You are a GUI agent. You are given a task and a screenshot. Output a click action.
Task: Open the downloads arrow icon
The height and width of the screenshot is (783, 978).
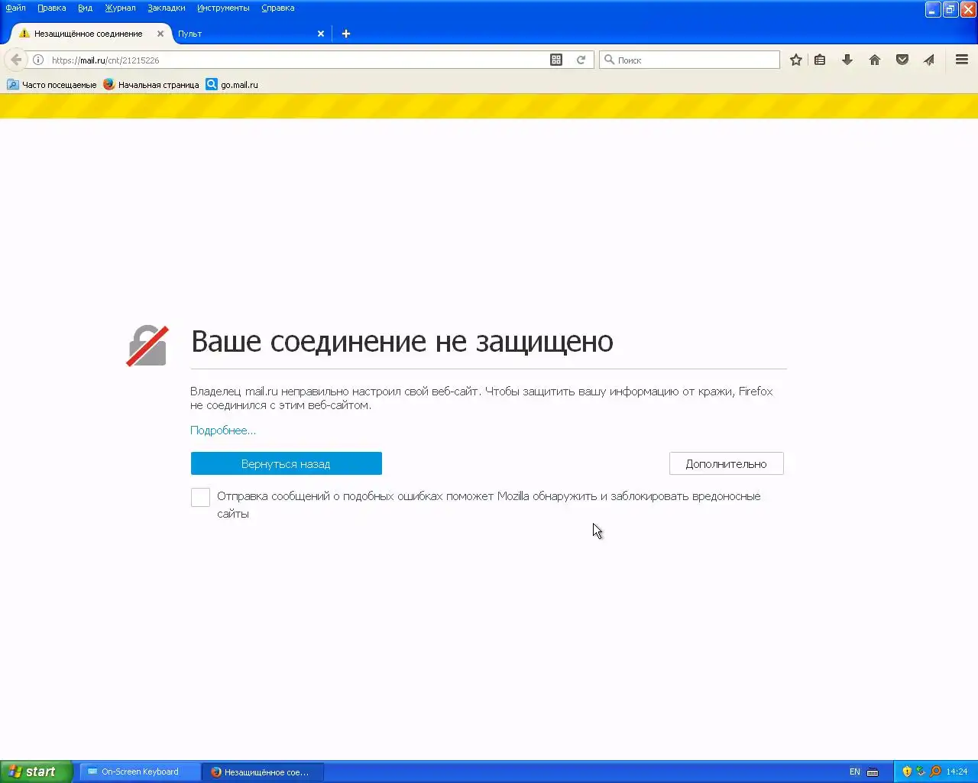click(847, 60)
